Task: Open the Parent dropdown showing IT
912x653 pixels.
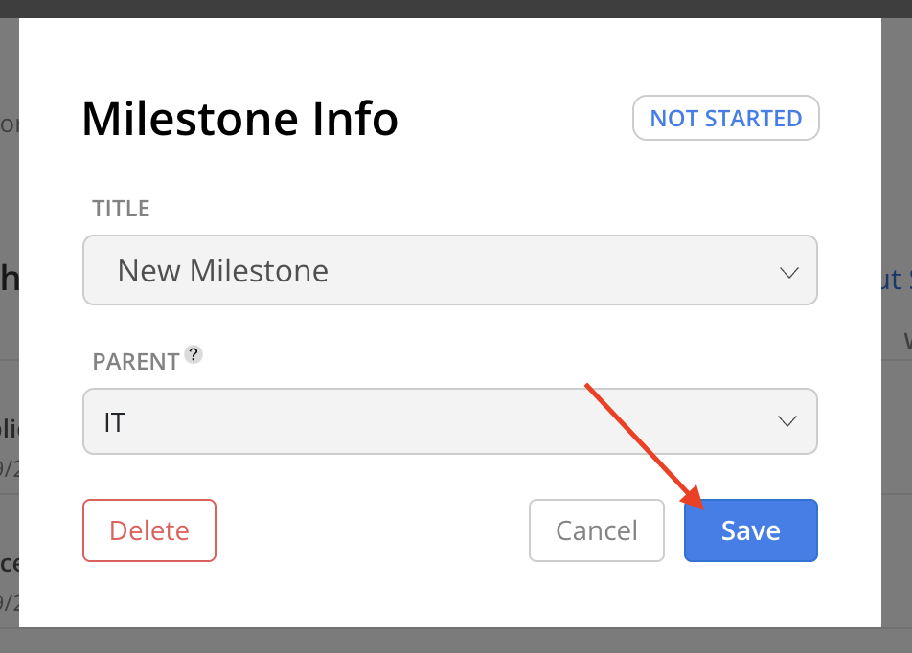Action: pyautogui.click(x=450, y=421)
